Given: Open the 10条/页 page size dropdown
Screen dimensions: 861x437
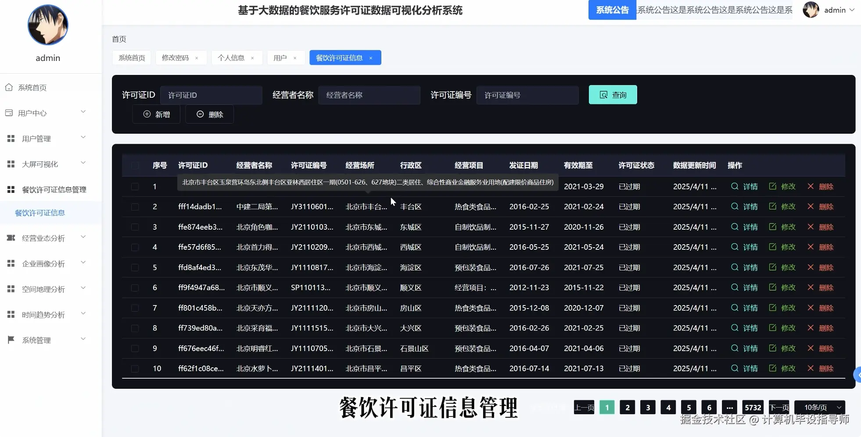Looking at the screenshot, I should click(x=820, y=407).
